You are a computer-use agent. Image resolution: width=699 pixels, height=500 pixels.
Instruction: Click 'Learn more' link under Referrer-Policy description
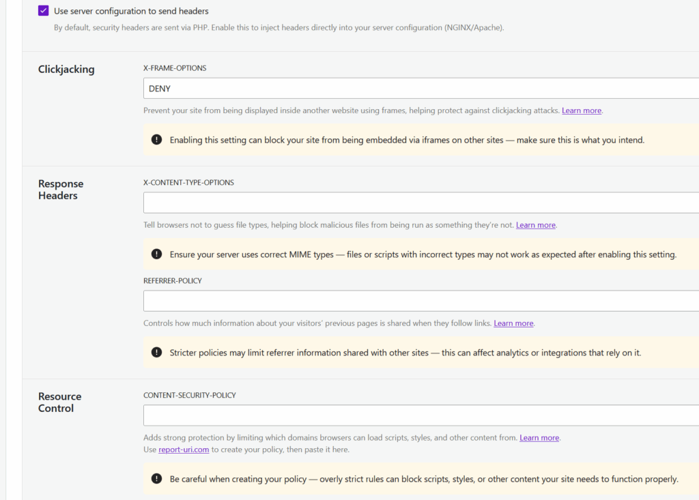[513, 323]
